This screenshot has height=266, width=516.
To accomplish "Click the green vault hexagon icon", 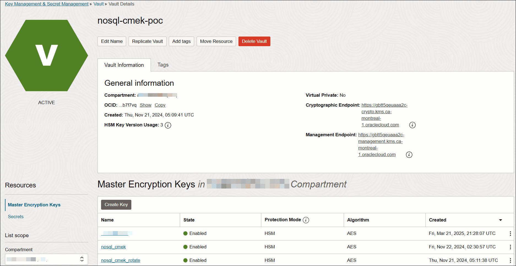I will point(47,56).
